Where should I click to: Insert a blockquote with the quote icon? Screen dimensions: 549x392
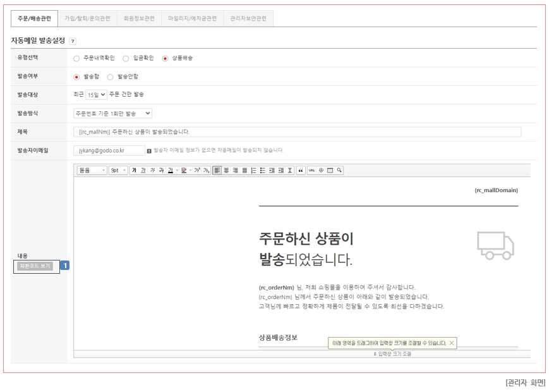301,171
